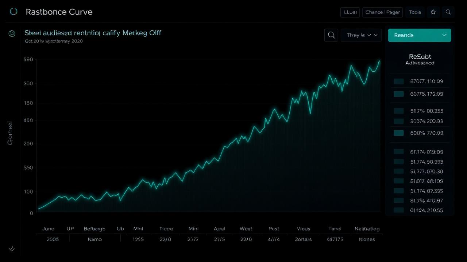Select legend value "60775, 172.09"
This screenshot has height=262, width=467.
tap(427, 94)
